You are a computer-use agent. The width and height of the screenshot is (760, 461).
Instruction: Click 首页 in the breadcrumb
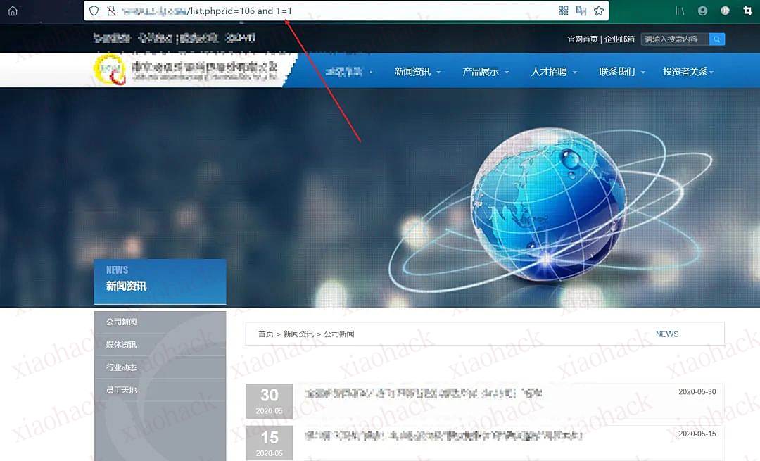tap(265, 334)
